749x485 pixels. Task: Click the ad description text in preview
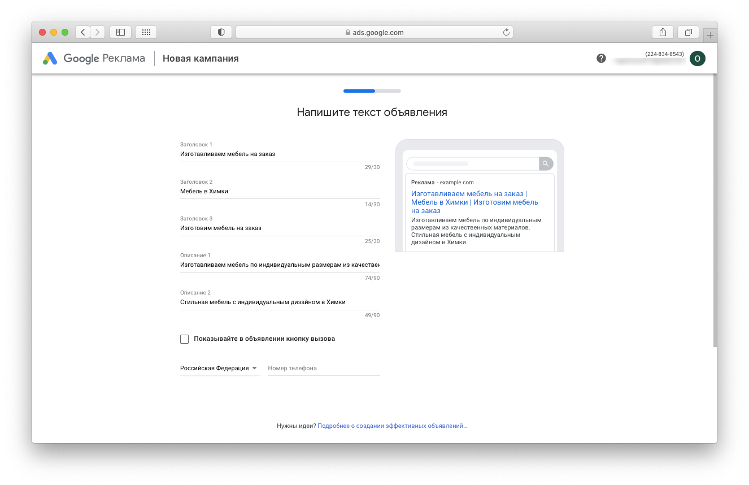click(476, 231)
